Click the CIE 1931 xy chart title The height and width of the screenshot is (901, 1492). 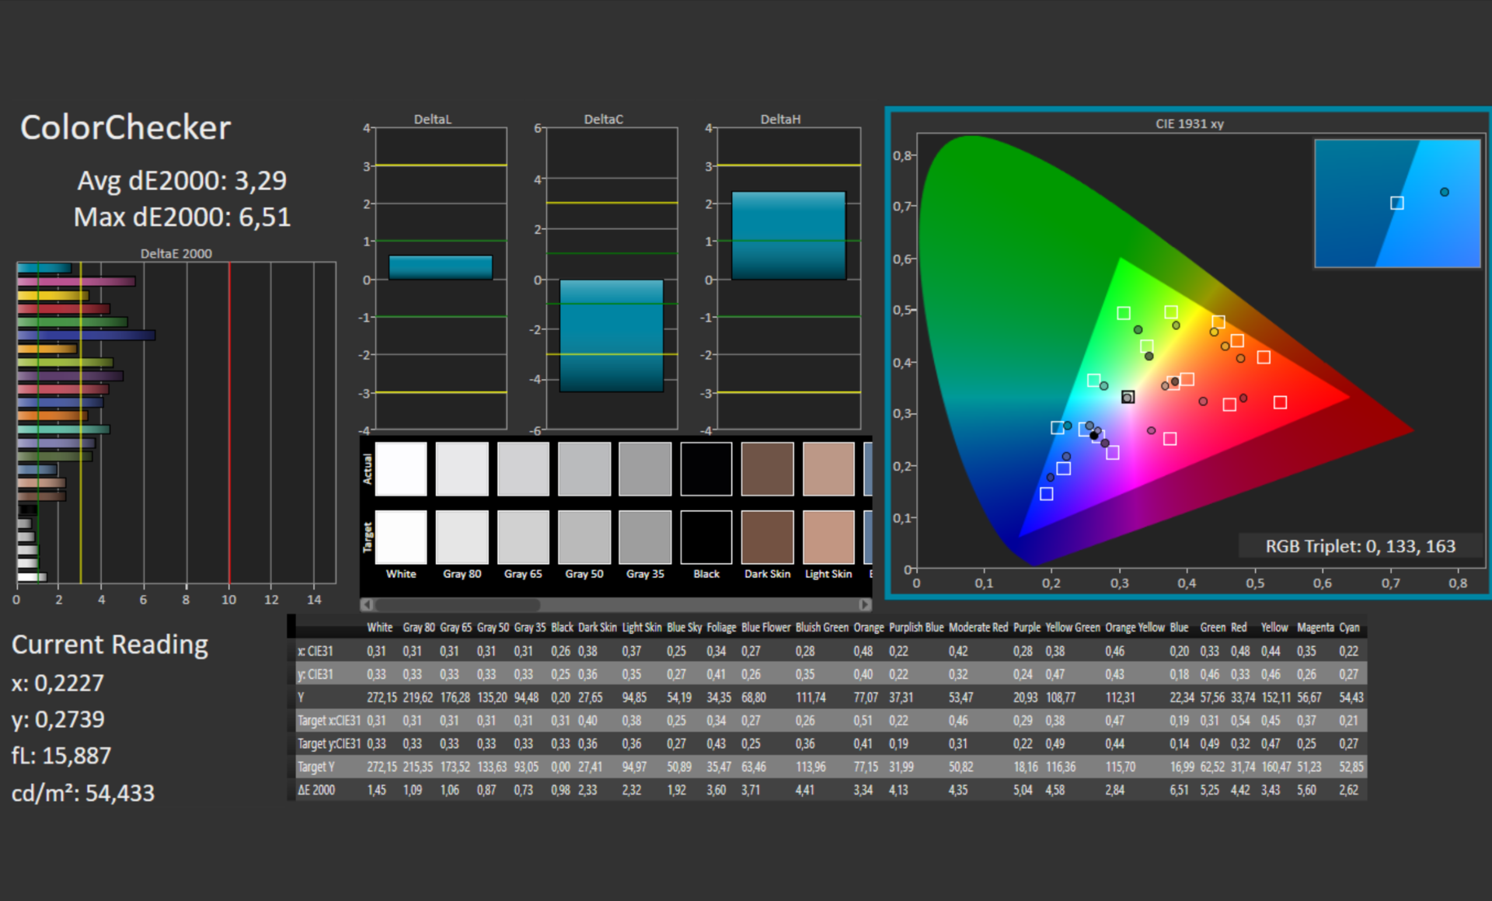1189,123
